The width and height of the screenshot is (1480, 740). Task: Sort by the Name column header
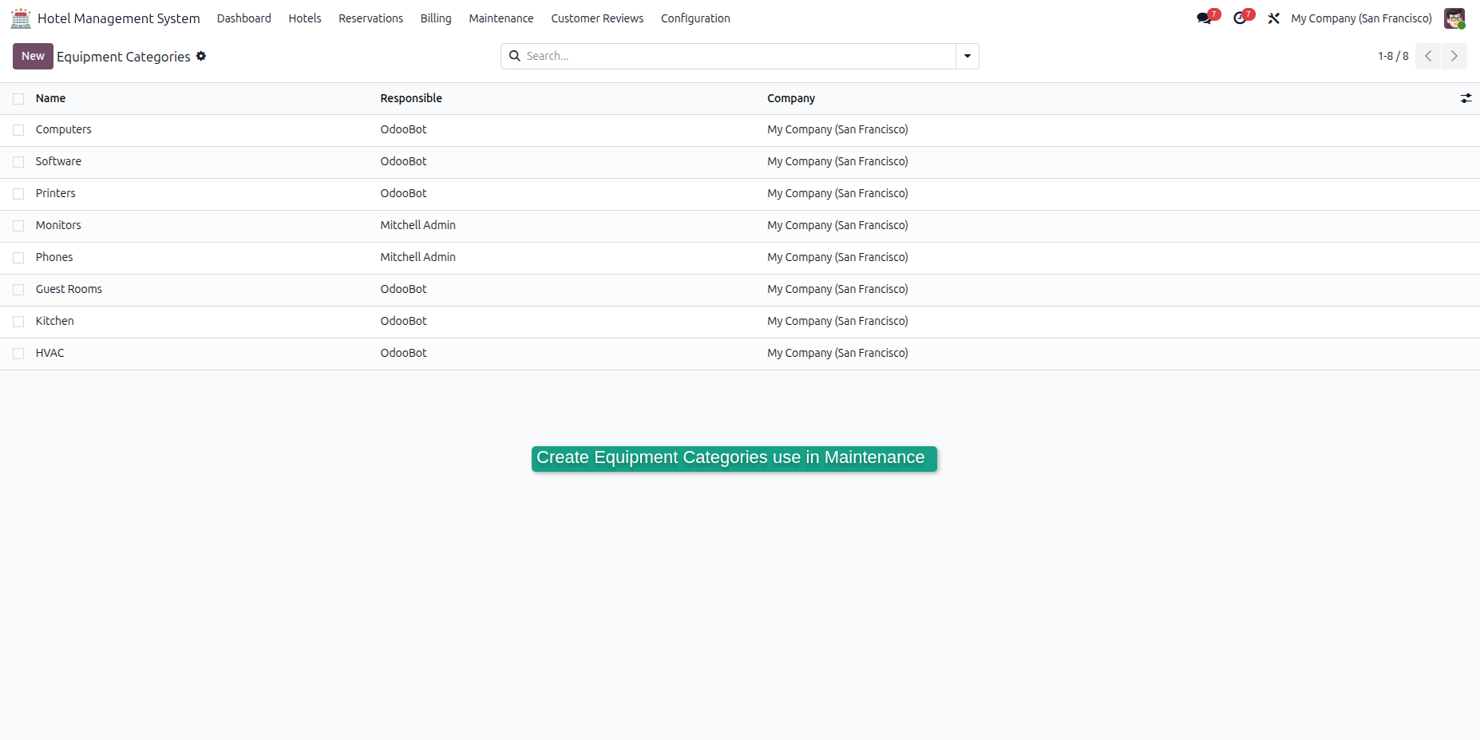(x=50, y=98)
